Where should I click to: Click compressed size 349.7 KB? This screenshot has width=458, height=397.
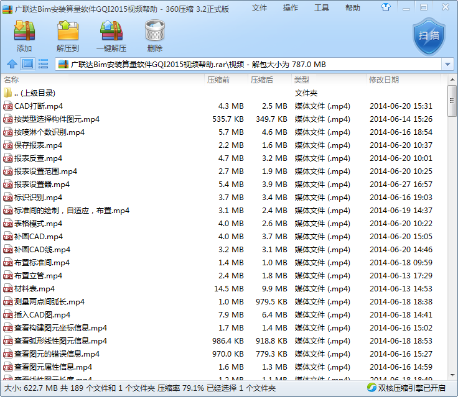(x=272, y=119)
